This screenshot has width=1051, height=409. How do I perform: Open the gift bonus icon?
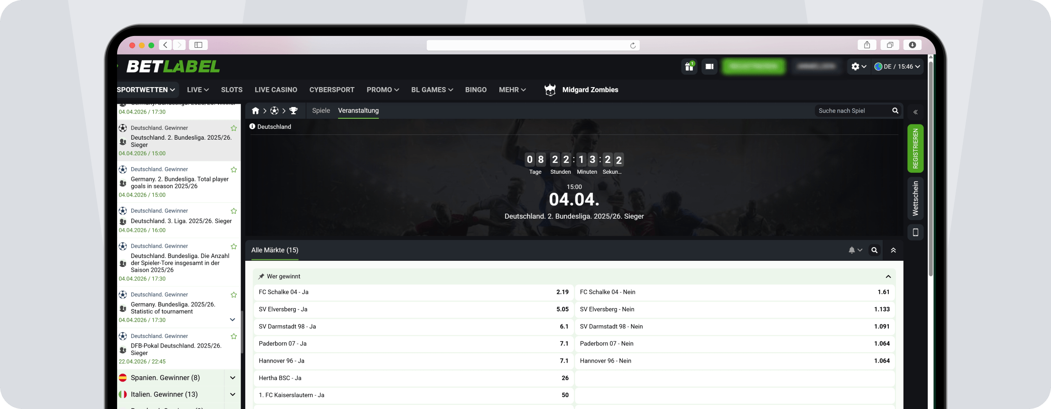click(x=689, y=67)
